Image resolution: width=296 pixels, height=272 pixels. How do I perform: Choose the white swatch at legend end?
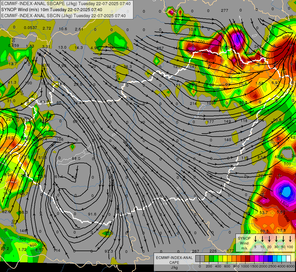click(288, 259)
